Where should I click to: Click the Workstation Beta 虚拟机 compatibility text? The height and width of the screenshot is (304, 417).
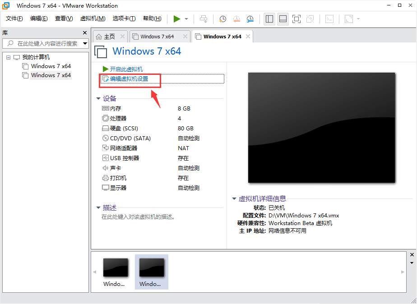click(301, 223)
